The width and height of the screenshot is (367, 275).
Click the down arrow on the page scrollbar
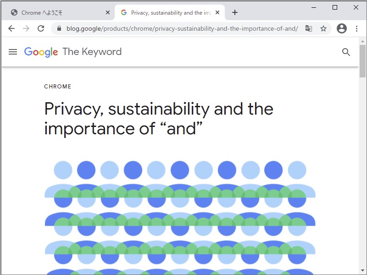pos(363,270)
